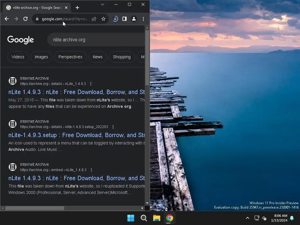Screen dimensions: 300x225
Task: Filter results by Images
Action: tap(41, 57)
